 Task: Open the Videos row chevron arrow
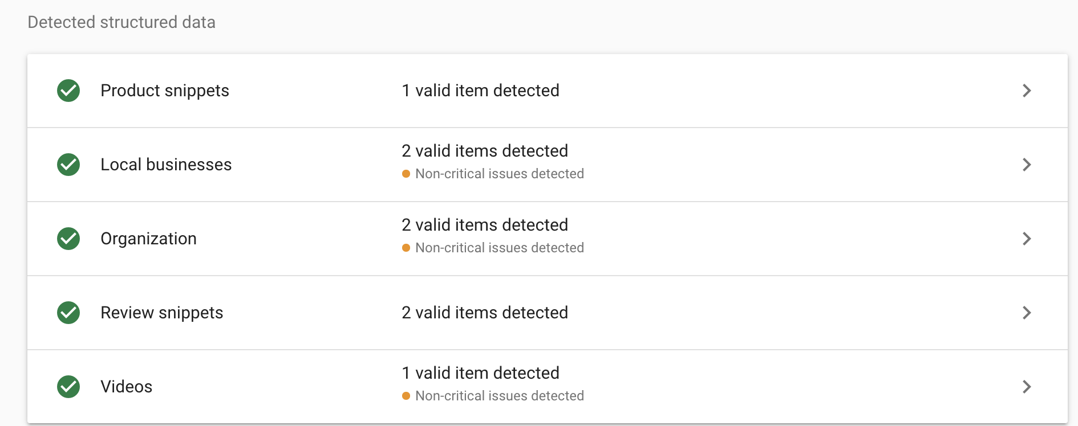click(x=1027, y=387)
